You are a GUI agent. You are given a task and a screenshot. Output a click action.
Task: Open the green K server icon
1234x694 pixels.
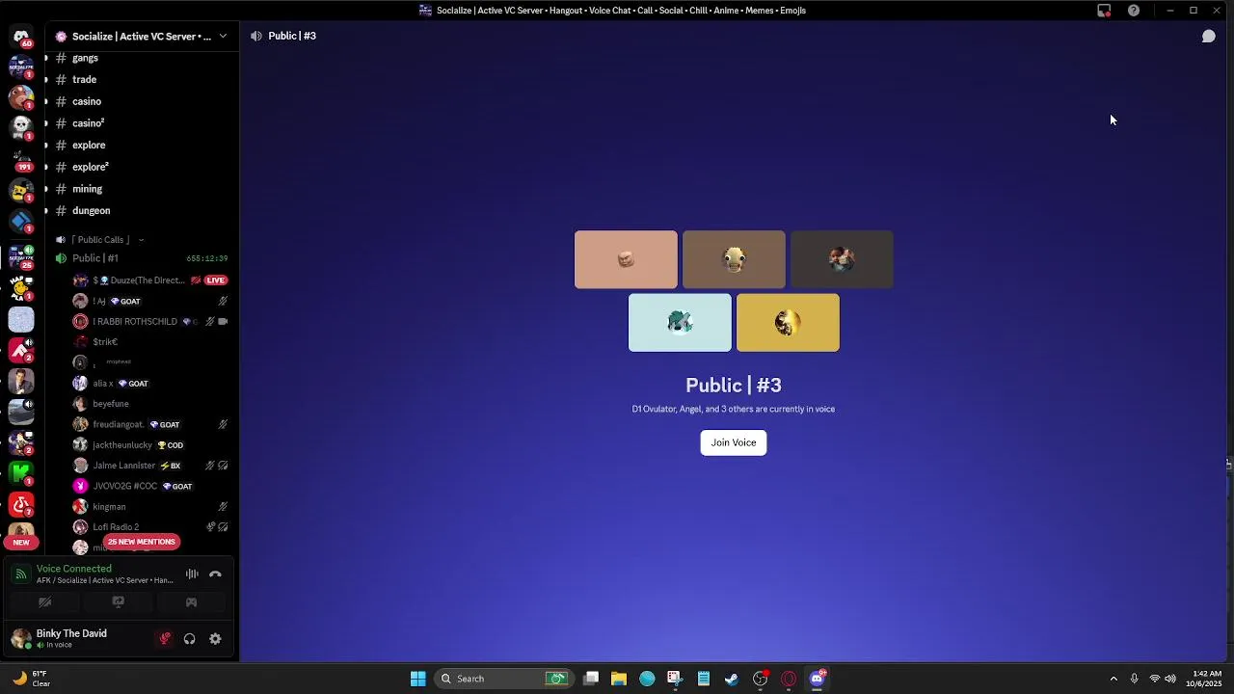[x=21, y=472]
